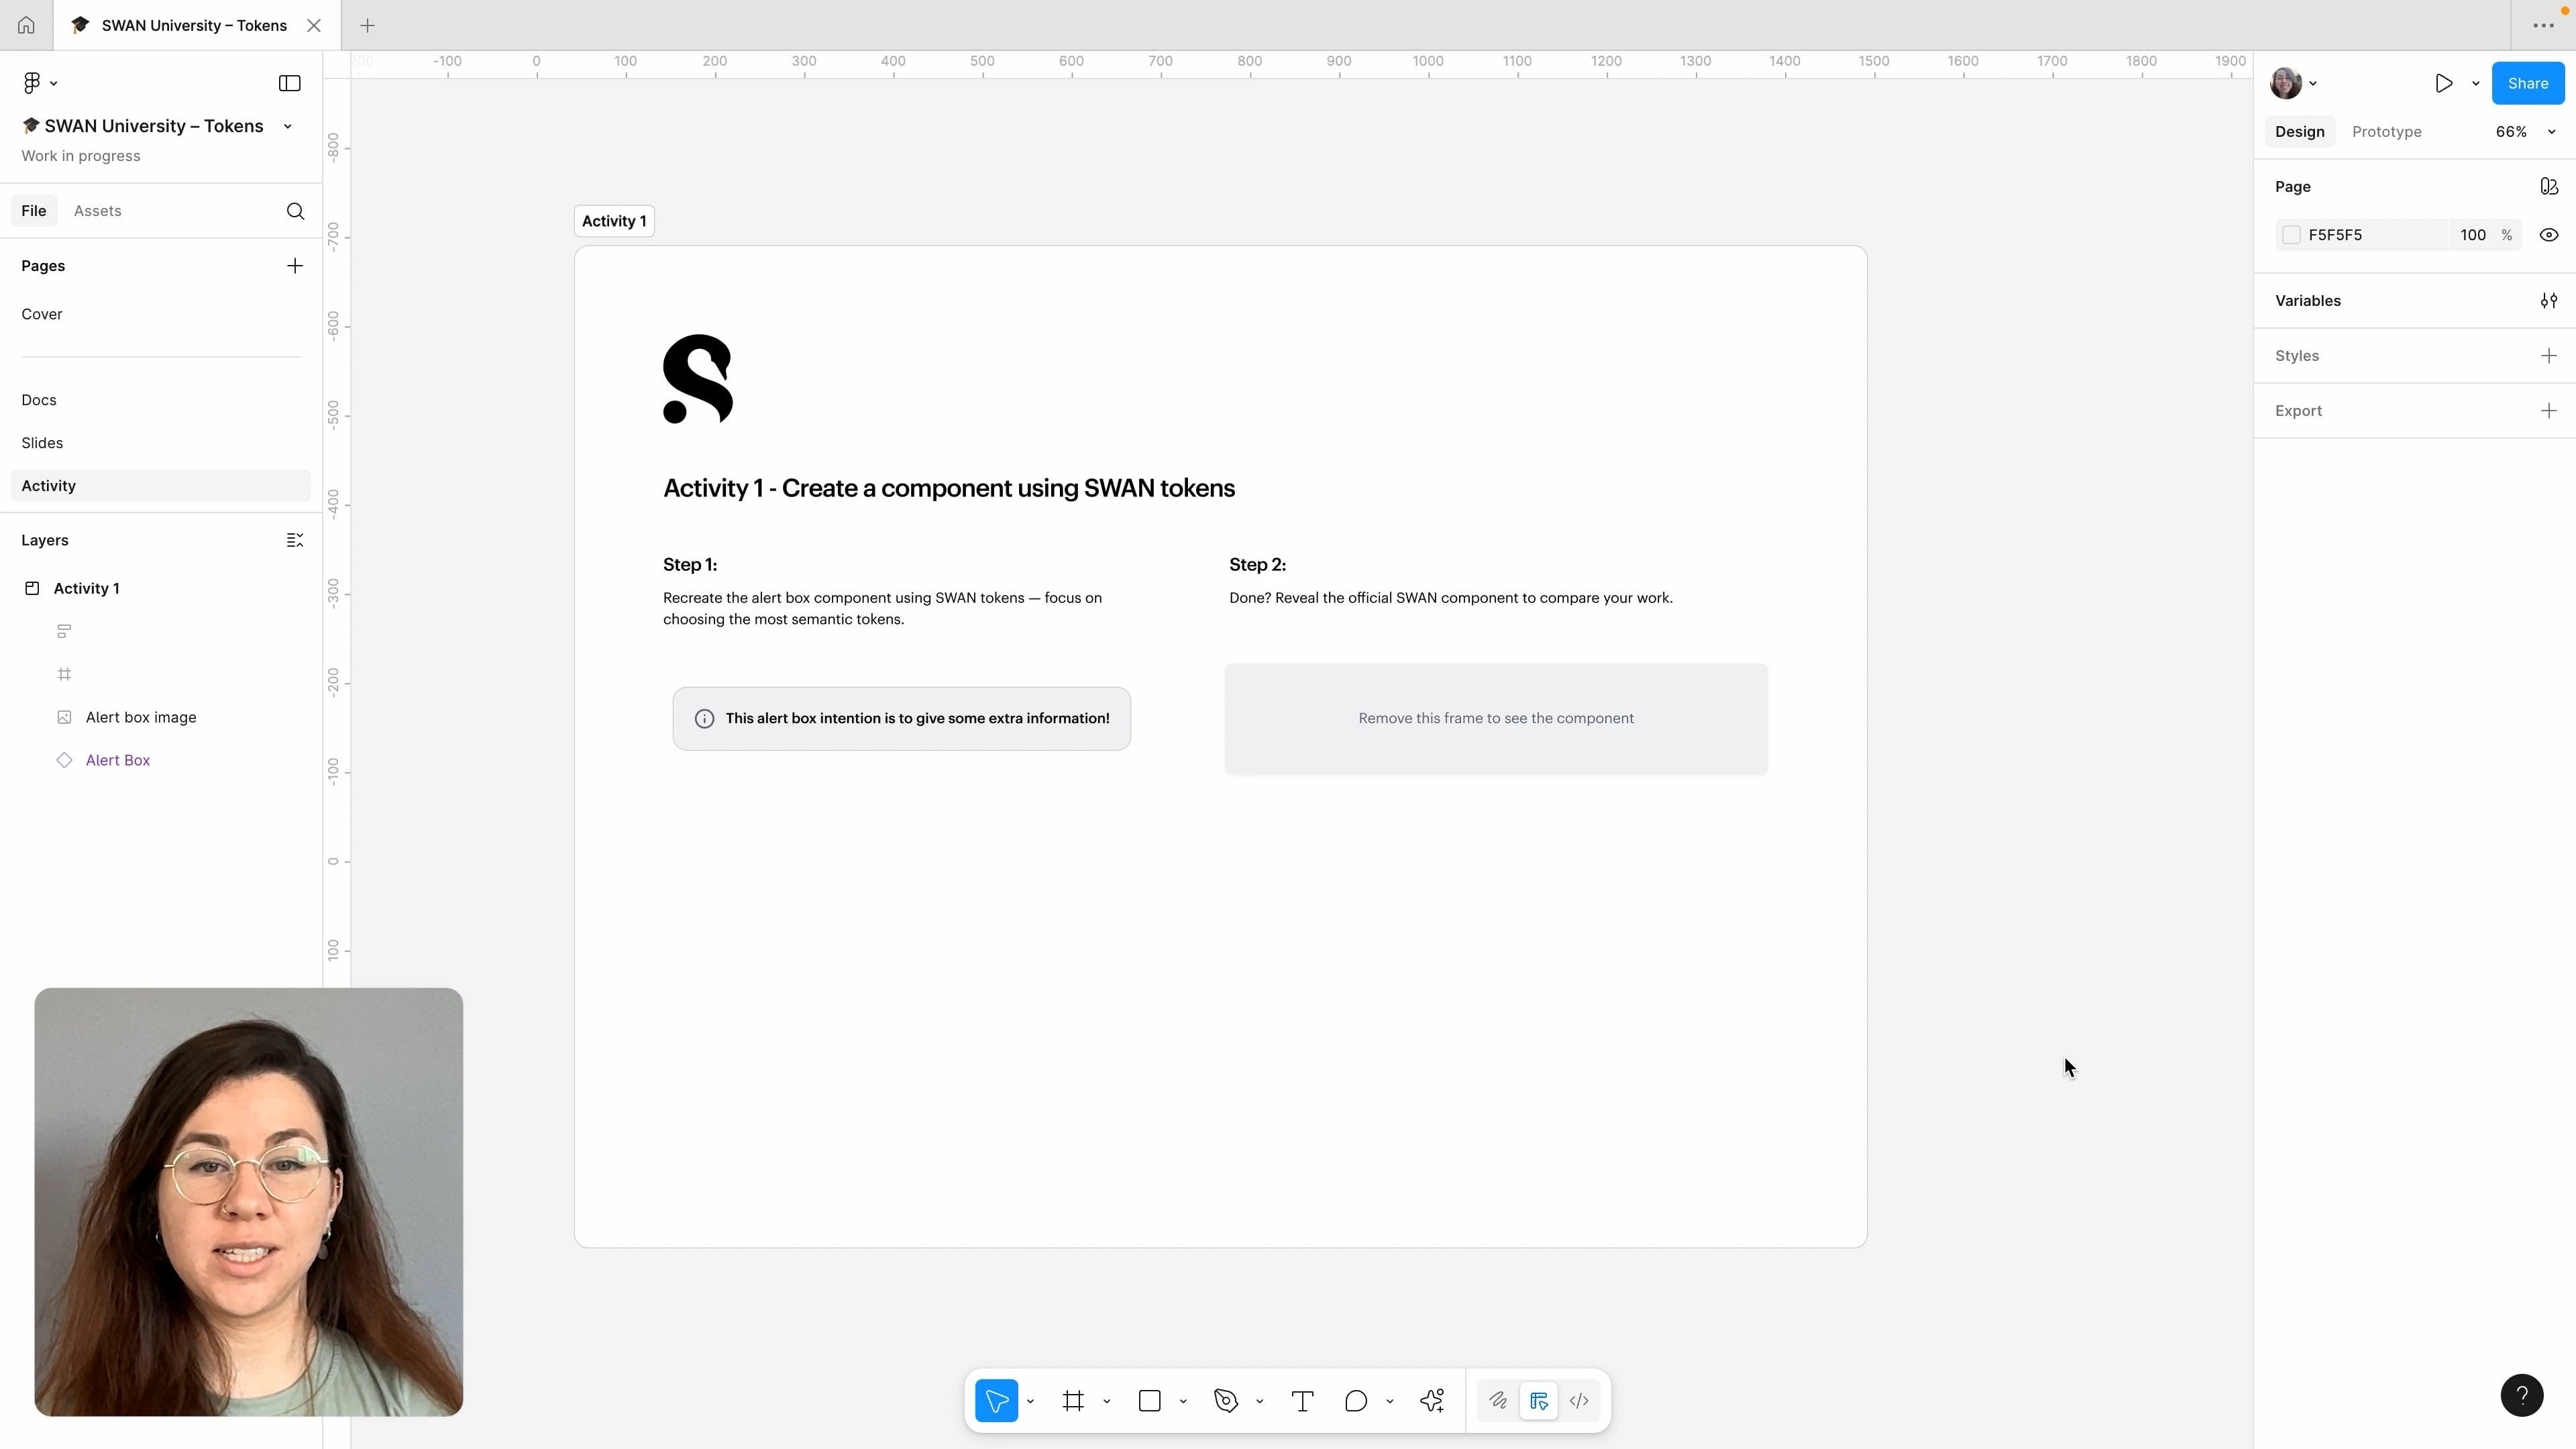Add an export setting
Screen dimensions: 2576x1449
pyautogui.click(x=2549, y=411)
